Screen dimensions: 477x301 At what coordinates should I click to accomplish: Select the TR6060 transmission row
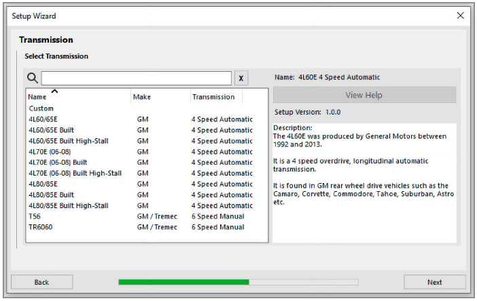[147, 227]
